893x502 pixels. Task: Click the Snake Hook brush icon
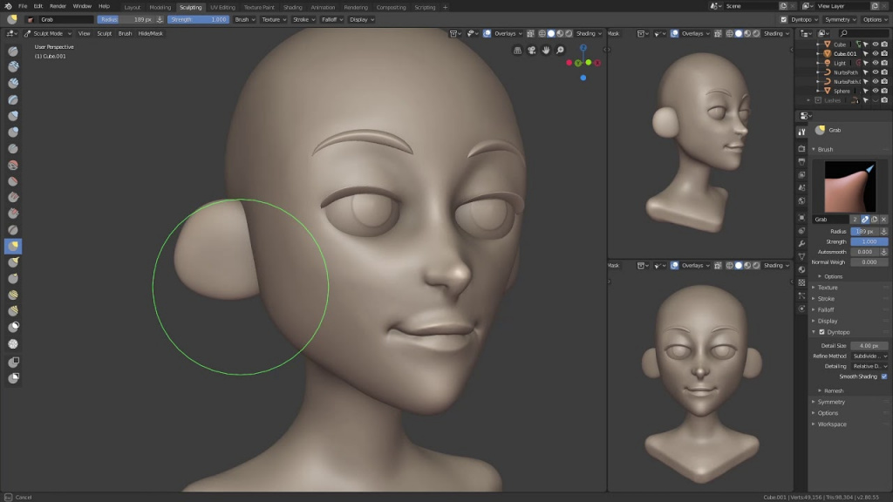click(13, 262)
